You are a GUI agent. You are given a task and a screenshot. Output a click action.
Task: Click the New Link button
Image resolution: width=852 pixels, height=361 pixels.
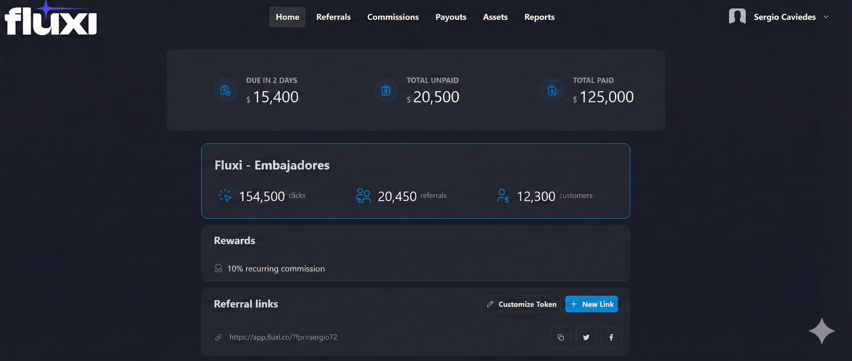point(591,304)
